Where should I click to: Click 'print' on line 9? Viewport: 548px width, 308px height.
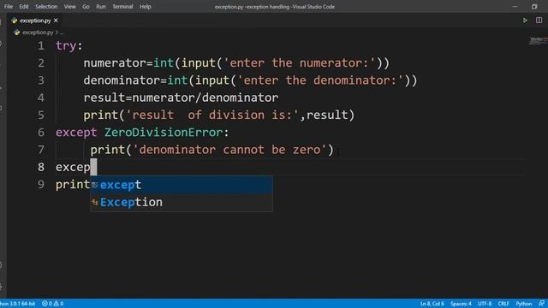73,185
